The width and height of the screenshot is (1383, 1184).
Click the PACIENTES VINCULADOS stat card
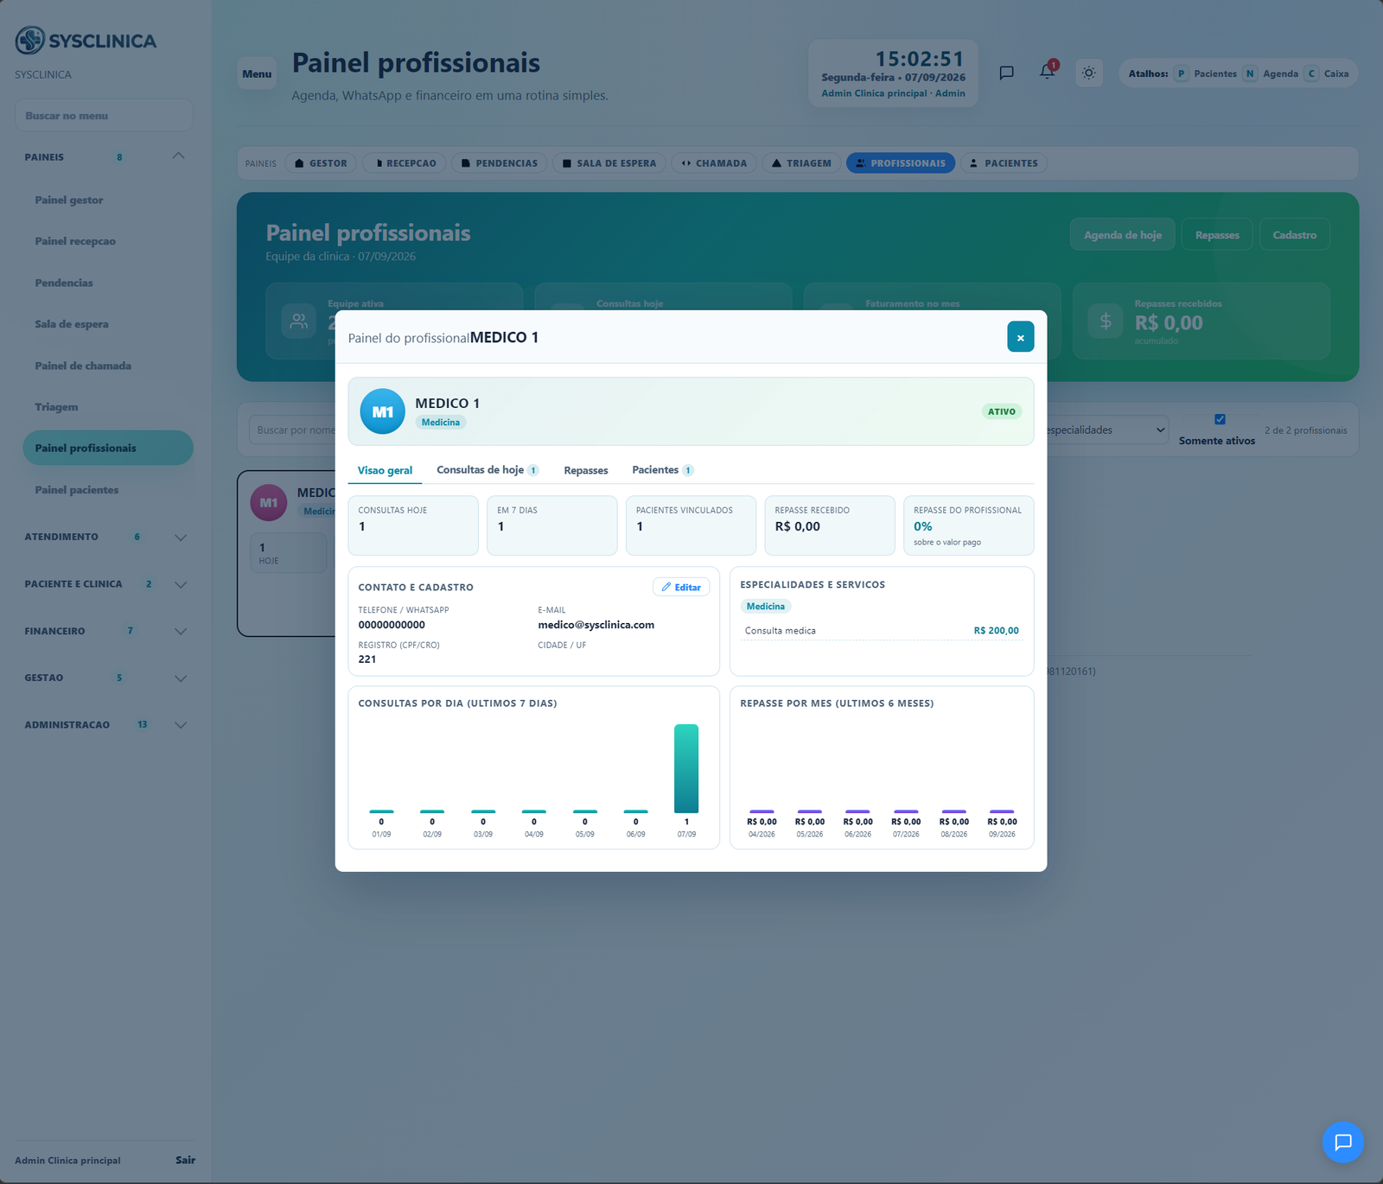(x=691, y=525)
